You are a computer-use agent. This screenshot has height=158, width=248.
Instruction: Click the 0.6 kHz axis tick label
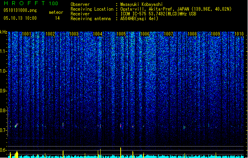pyautogui.click(x=3, y=150)
